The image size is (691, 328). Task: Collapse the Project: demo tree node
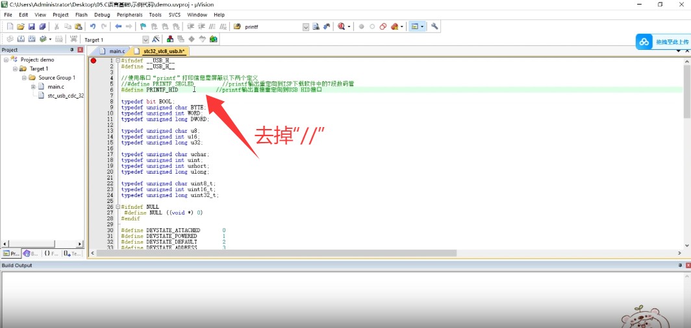tap(6, 60)
